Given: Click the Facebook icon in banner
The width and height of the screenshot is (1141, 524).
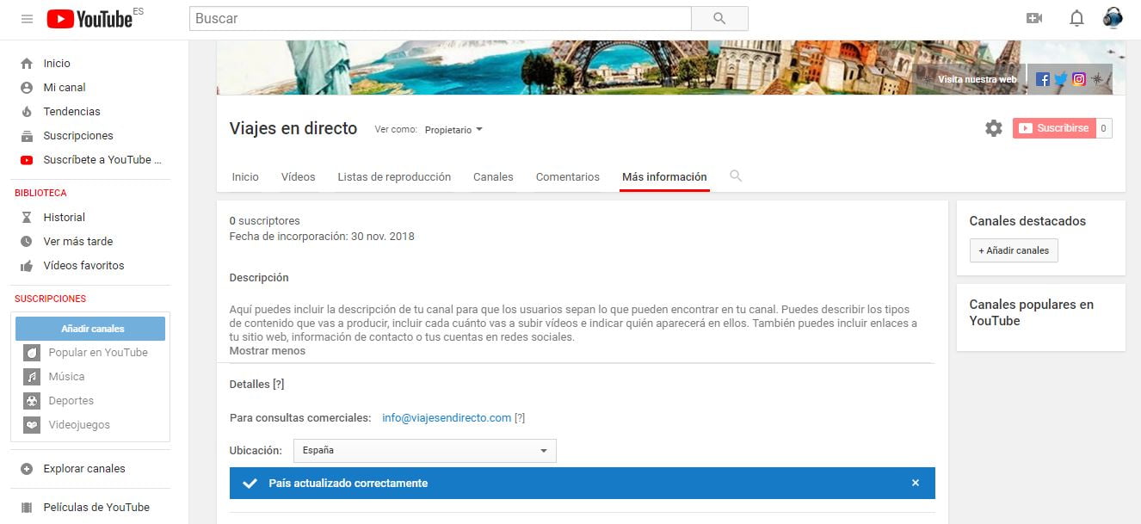Looking at the screenshot, I should [x=1043, y=79].
